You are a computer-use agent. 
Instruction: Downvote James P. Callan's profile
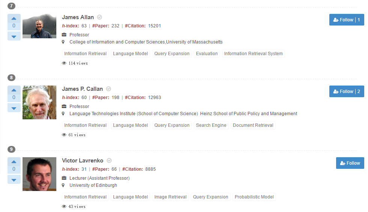(14, 108)
